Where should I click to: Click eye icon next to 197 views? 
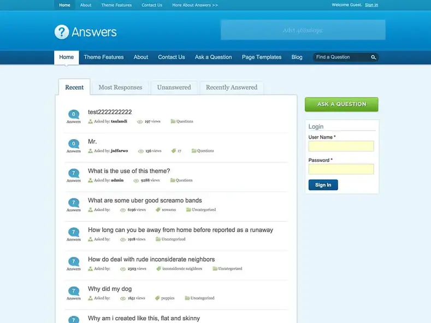point(140,121)
